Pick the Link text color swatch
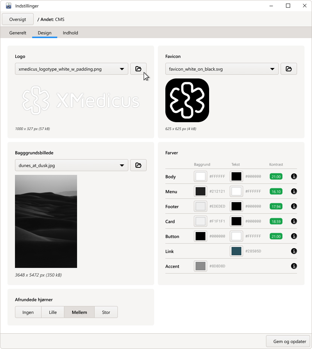This screenshot has width=312, height=349. coord(236,251)
